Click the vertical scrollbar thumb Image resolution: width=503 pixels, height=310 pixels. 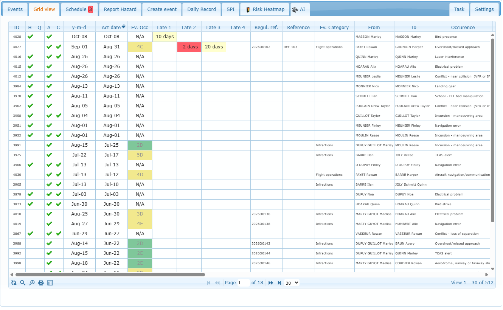click(492, 130)
